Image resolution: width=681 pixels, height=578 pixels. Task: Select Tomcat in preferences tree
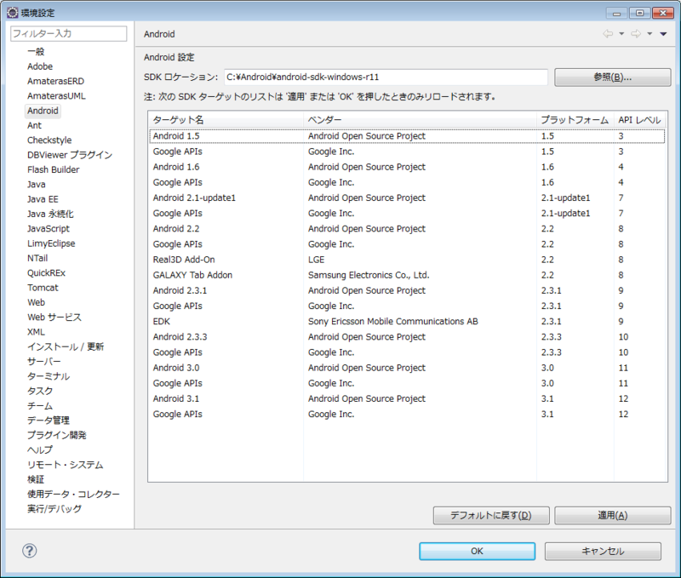tap(43, 288)
